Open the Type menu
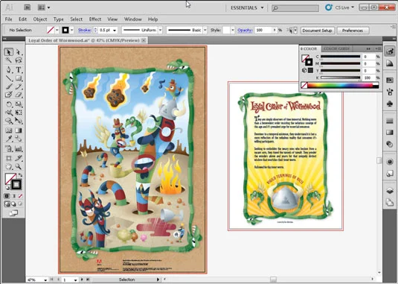 click(58, 19)
